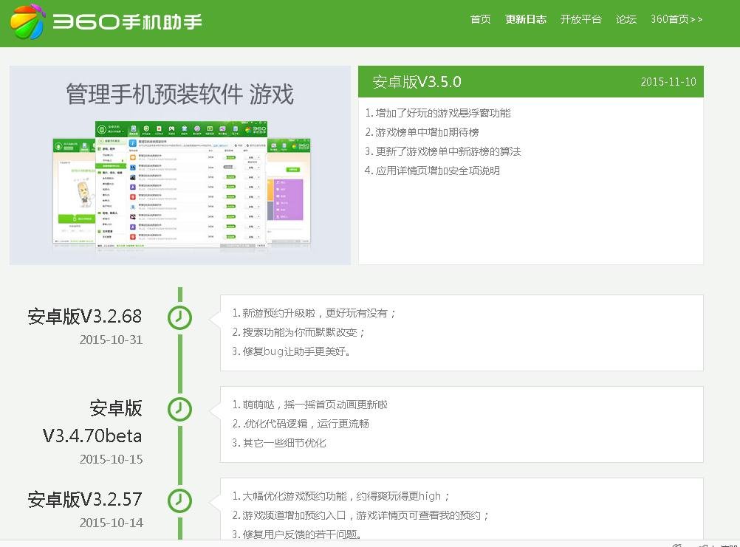The image size is (740, 547).
Task: Visit the 360首页>> link
Action: (x=676, y=19)
